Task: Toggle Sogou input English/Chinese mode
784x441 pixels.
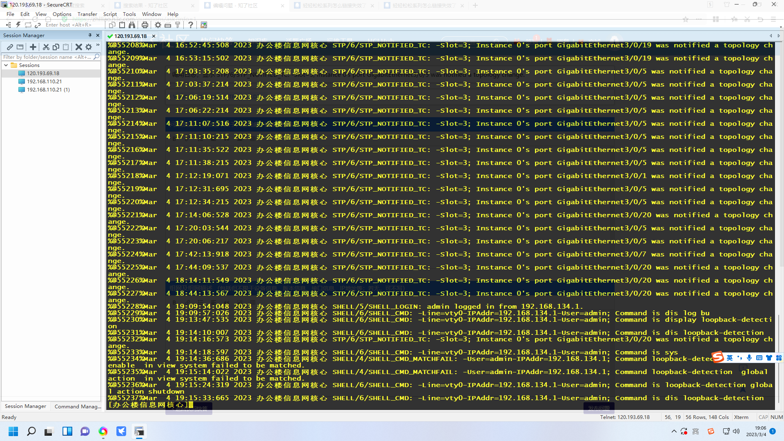Action: [730, 358]
